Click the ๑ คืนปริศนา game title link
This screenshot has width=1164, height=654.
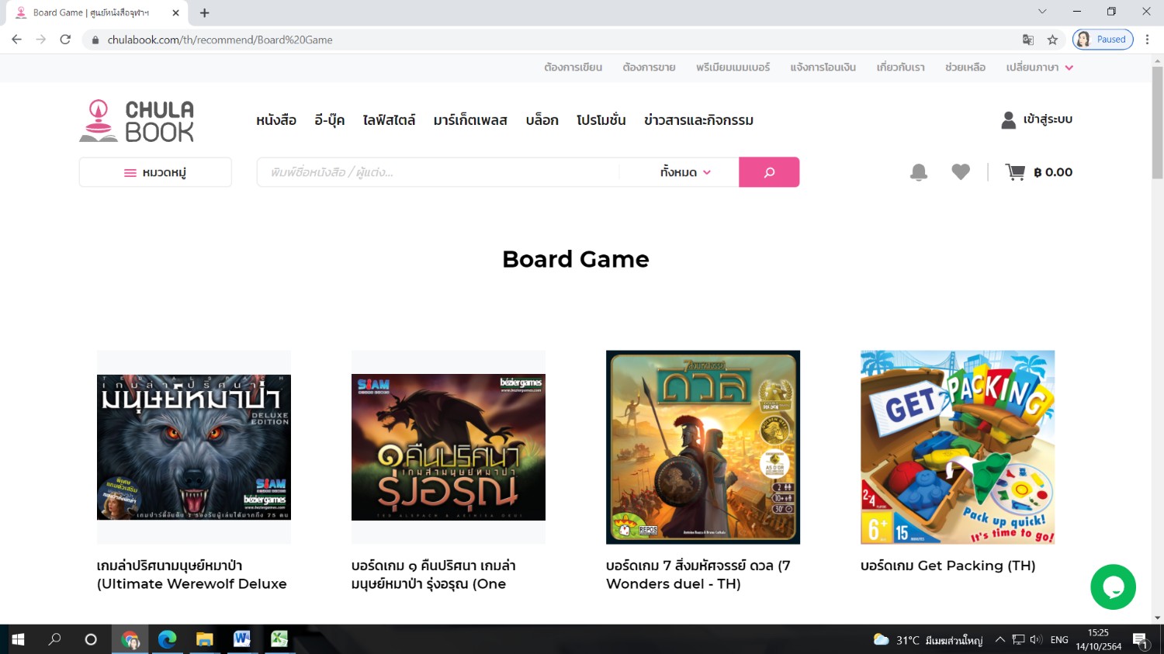pos(433,575)
